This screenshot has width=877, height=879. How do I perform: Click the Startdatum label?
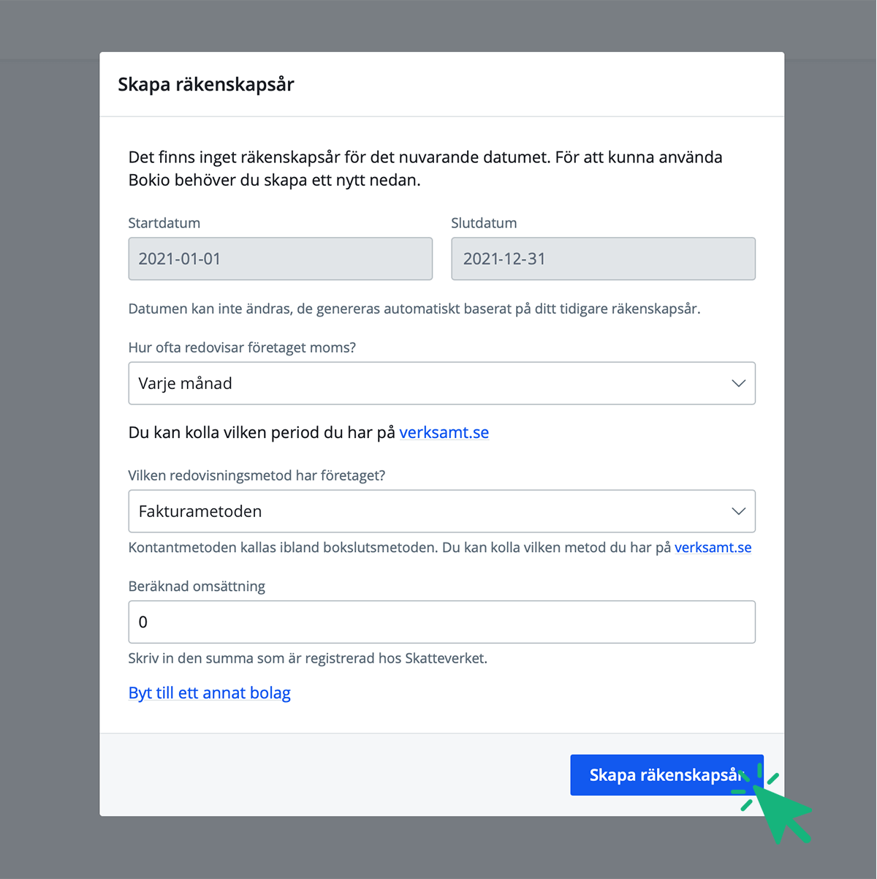point(164,223)
